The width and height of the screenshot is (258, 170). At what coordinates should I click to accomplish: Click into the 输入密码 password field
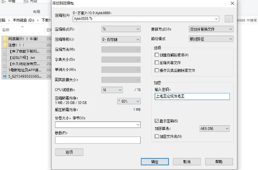192,97
